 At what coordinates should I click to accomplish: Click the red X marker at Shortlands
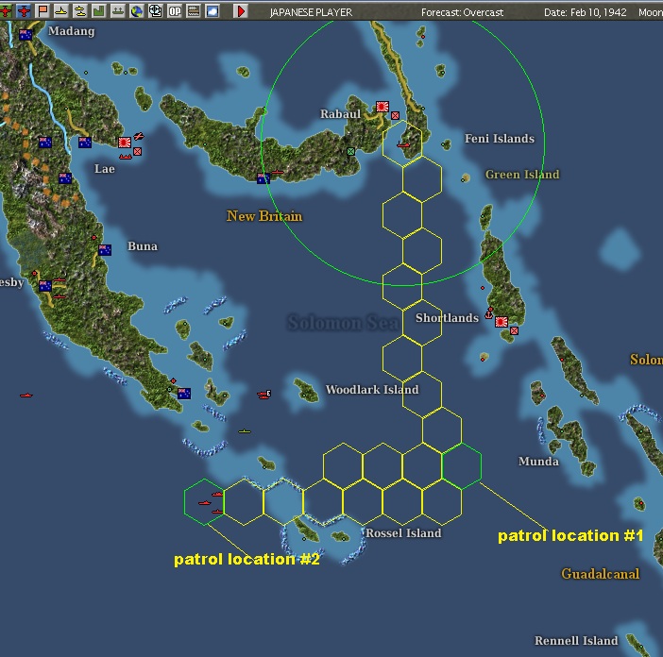click(514, 330)
